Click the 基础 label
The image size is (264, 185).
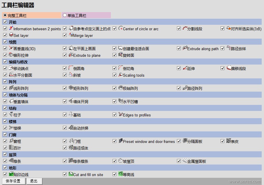pos(77,115)
